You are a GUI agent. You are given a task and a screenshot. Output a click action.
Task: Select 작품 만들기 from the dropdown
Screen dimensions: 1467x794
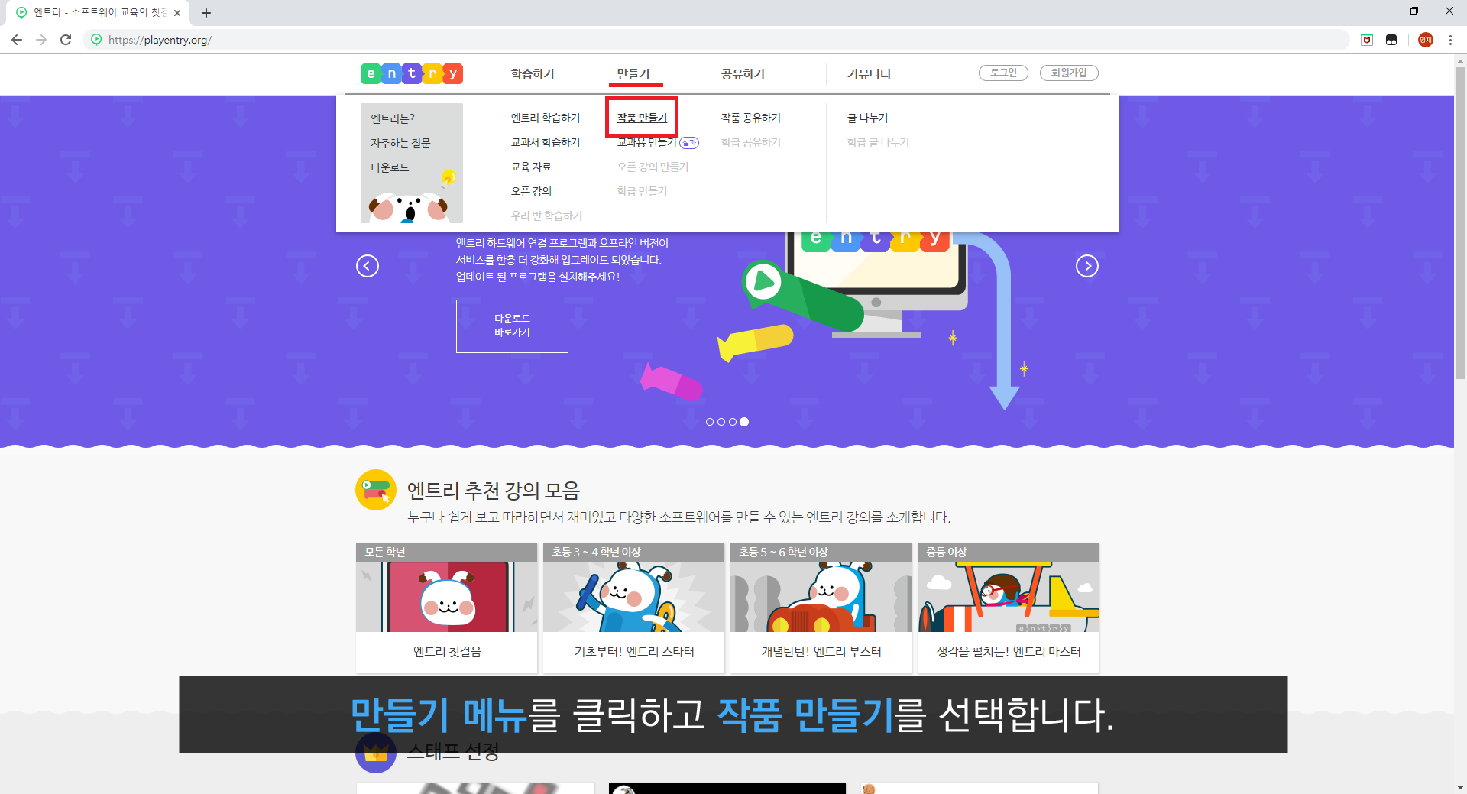pyautogui.click(x=642, y=118)
